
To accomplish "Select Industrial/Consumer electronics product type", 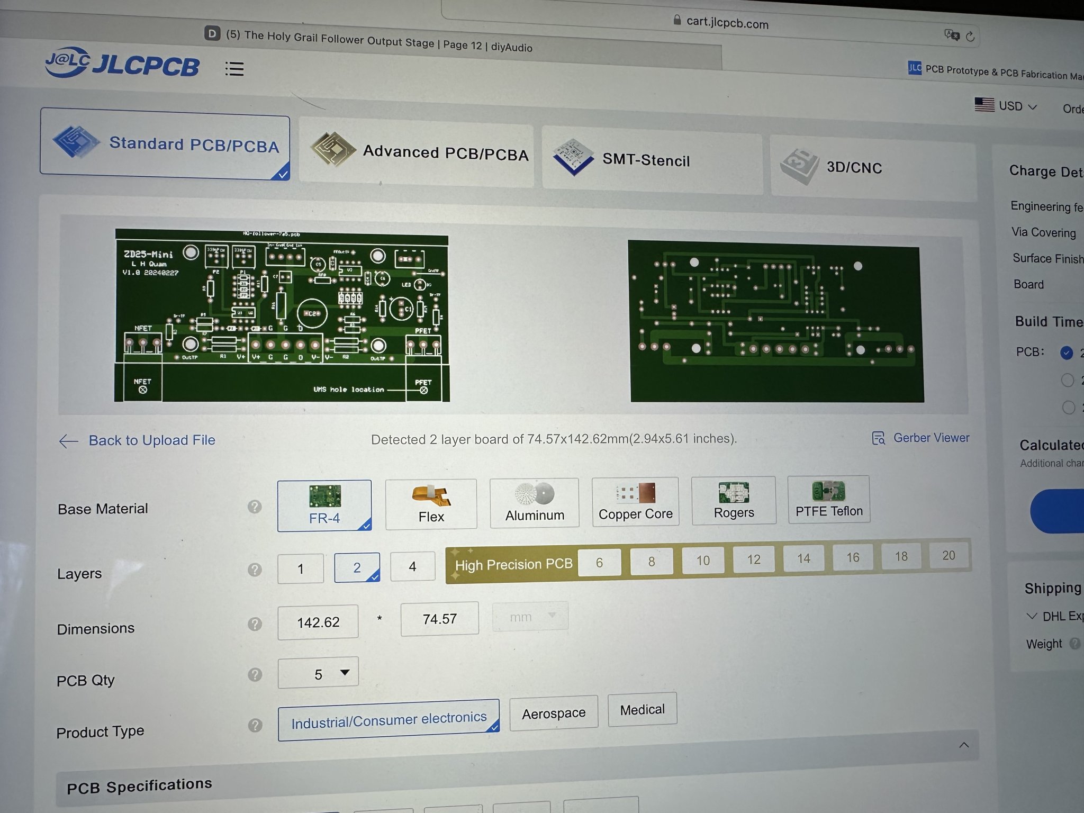I will point(389,720).
